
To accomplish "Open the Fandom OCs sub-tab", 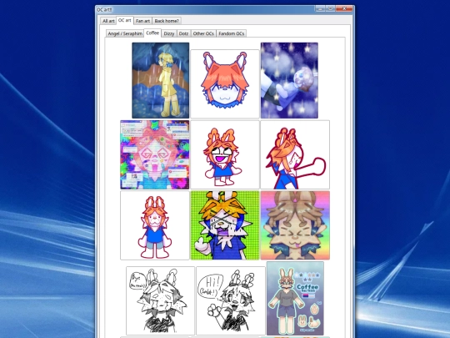I will (x=232, y=33).
